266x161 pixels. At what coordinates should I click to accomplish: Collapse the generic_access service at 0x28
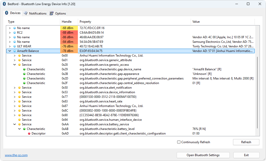tap(15, 65)
